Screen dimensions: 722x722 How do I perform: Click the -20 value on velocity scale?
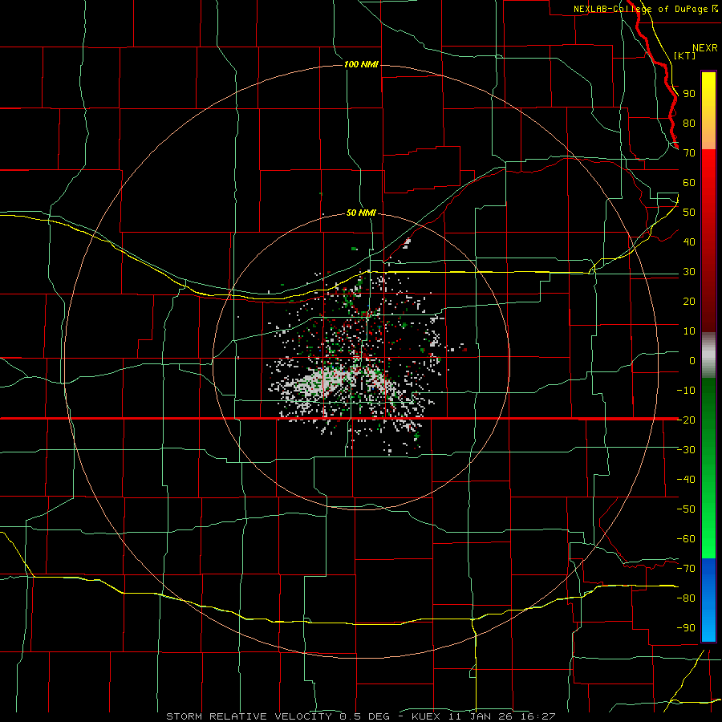(686, 420)
